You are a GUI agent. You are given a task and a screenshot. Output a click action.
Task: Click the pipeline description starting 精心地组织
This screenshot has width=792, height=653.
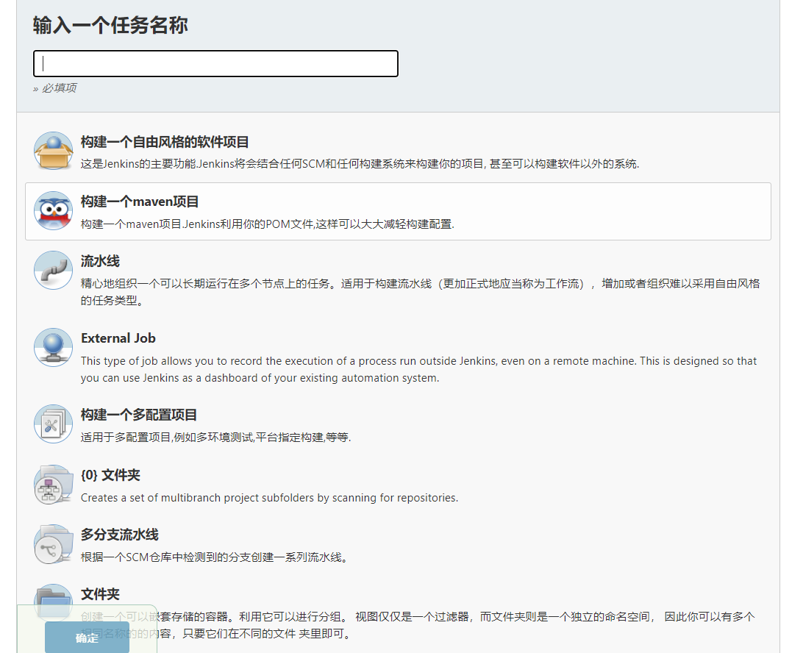point(420,292)
